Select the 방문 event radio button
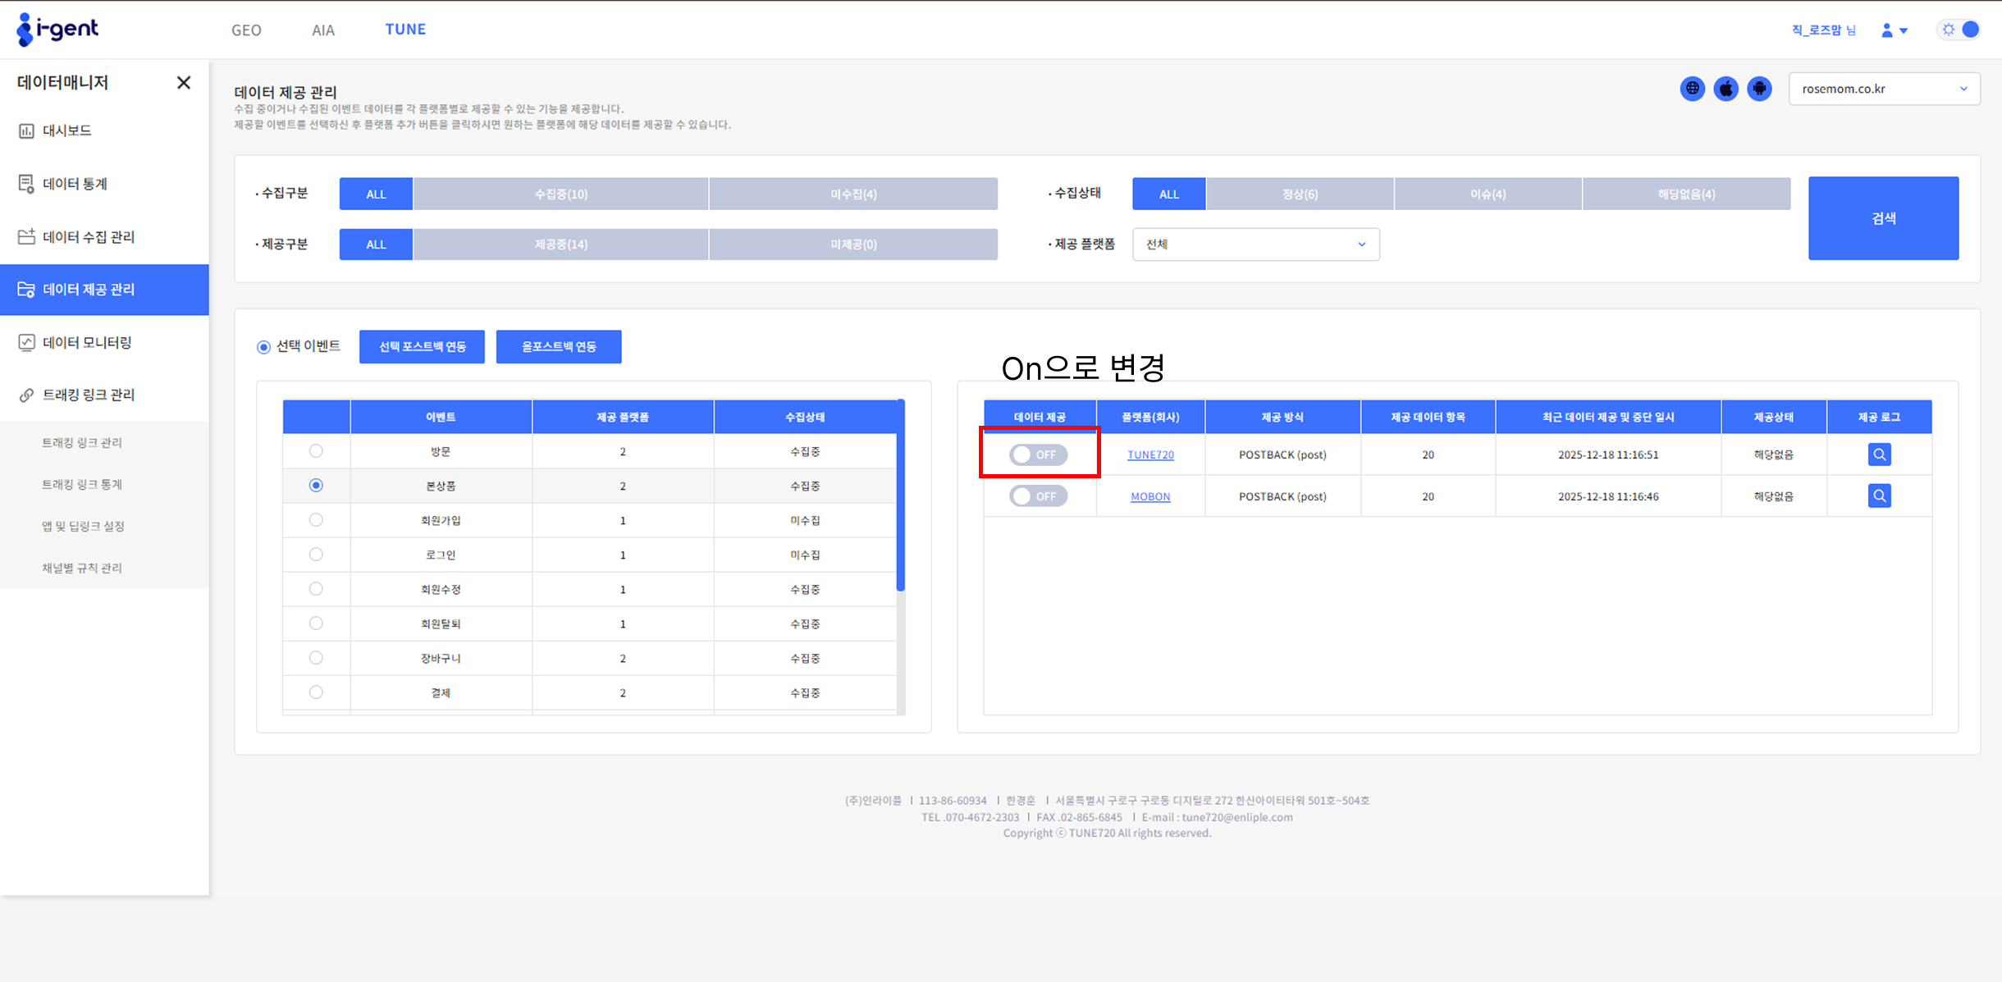This screenshot has height=982, width=2002. (316, 451)
